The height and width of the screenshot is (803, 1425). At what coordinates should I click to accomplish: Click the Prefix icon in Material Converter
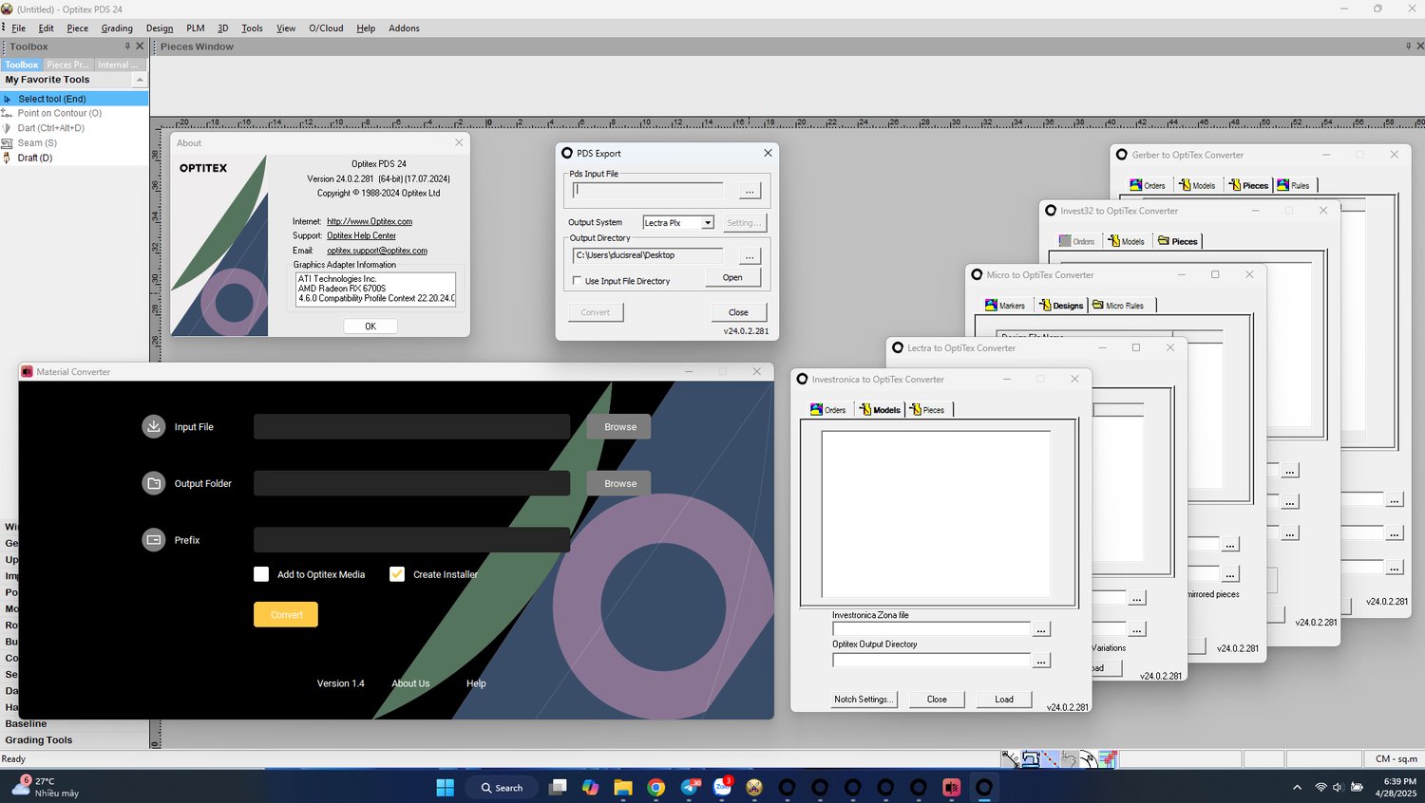154,540
